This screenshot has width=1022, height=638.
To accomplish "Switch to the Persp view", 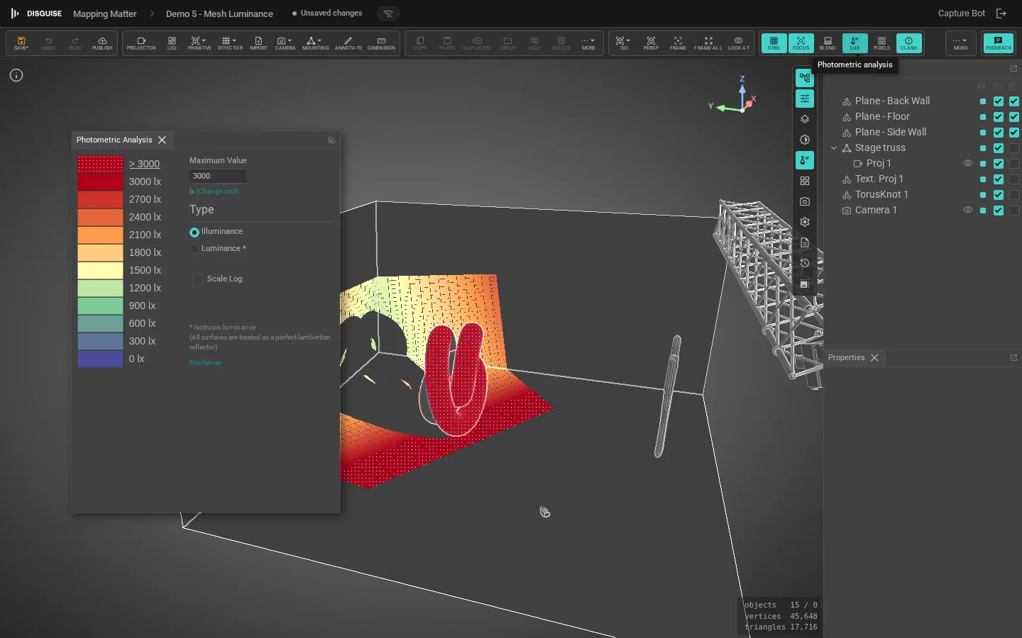I will tap(651, 43).
